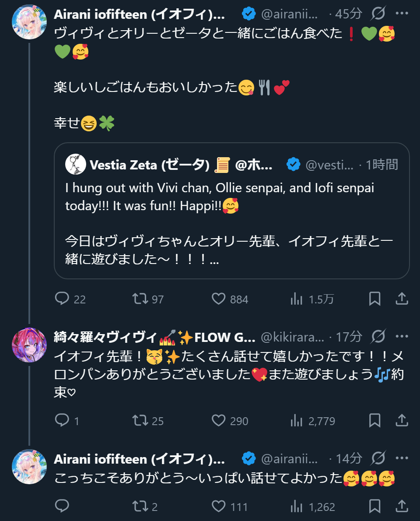Share Iofi's top tweet via share icon

pyautogui.click(x=402, y=299)
